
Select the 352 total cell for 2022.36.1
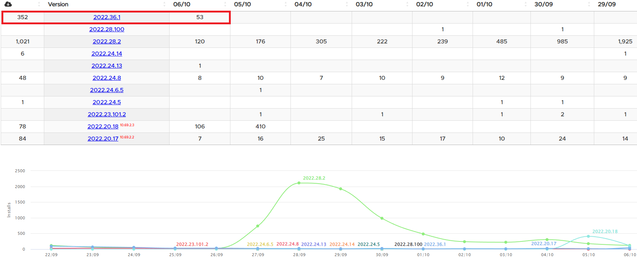[x=22, y=17]
